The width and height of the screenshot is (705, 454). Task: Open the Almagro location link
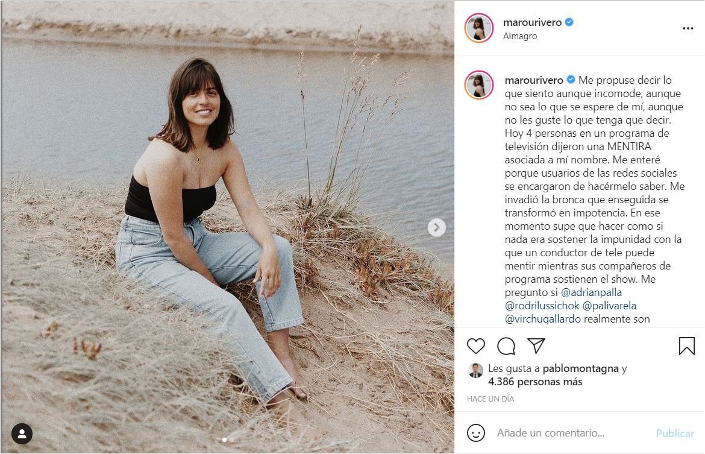click(520, 36)
